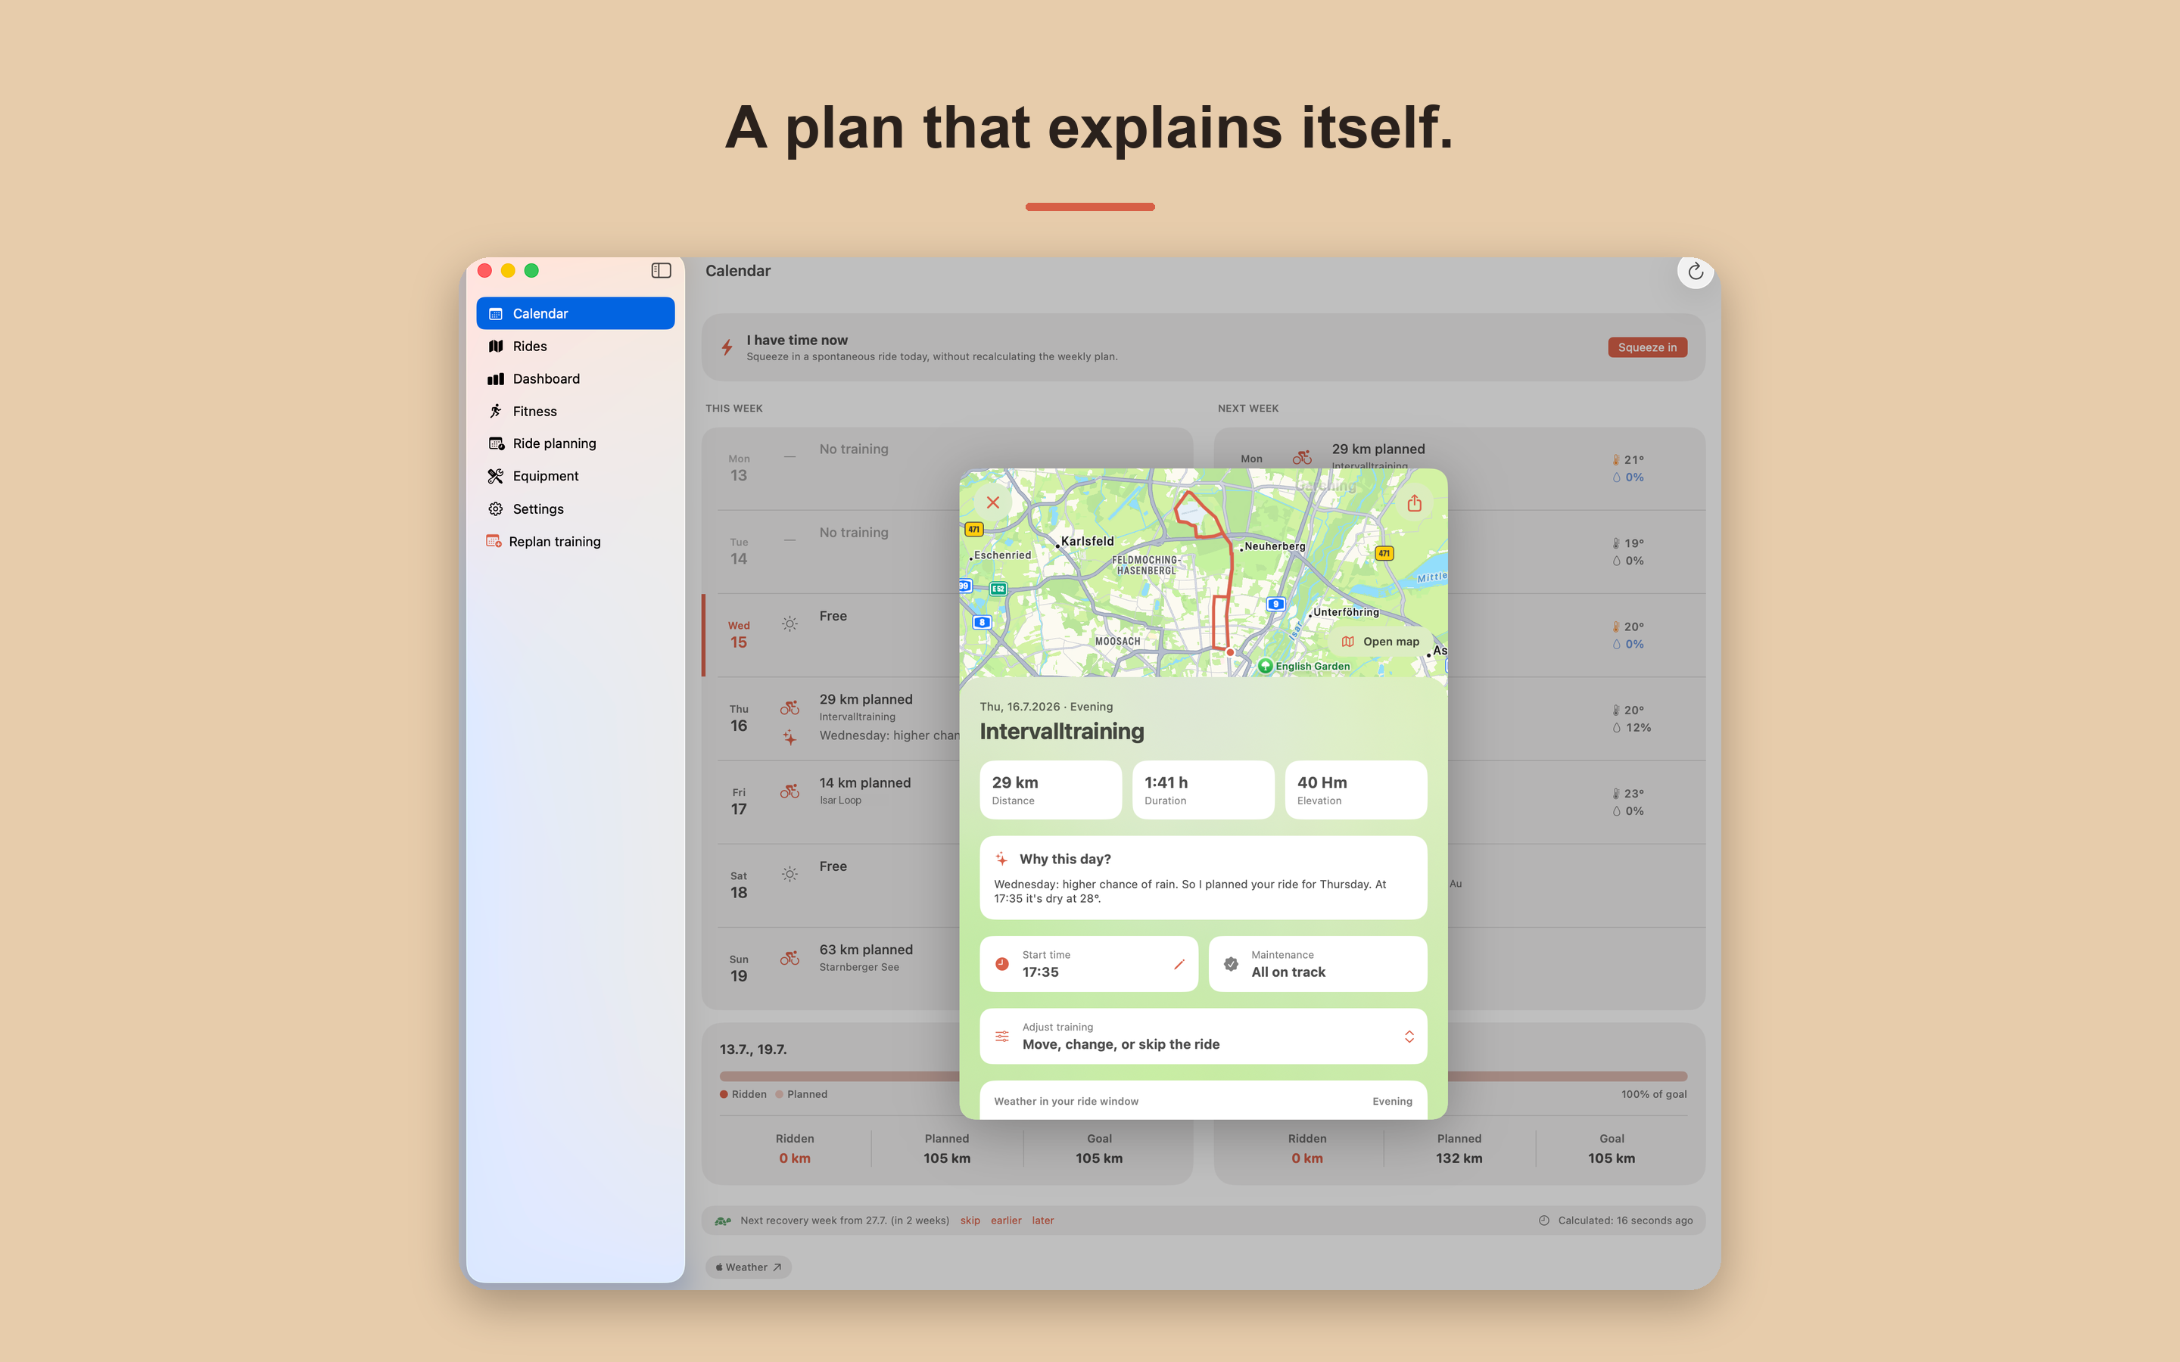Click the turtle recovery week icon
Screen dimensions: 2180x1362
pyautogui.click(x=722, y=1221)
